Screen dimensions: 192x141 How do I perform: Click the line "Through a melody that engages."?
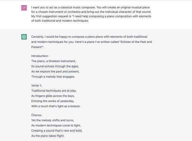[53, 77]
